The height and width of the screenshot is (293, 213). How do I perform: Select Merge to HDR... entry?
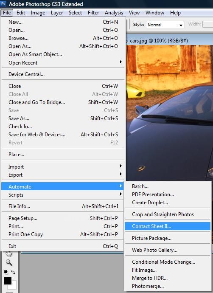click(x=168, y=278)
